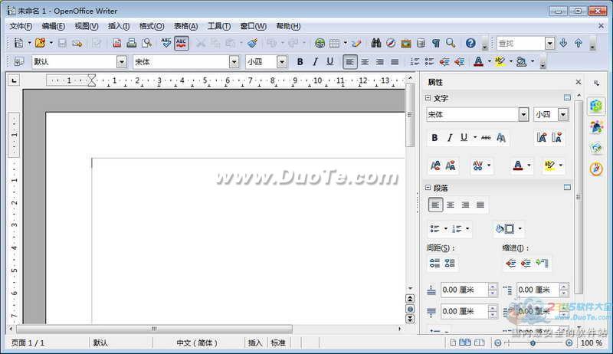Click the Format Paintbrush icon
The height and width of the screenshot is (354, 613).
pyautogui.click(x=253, y=43)
